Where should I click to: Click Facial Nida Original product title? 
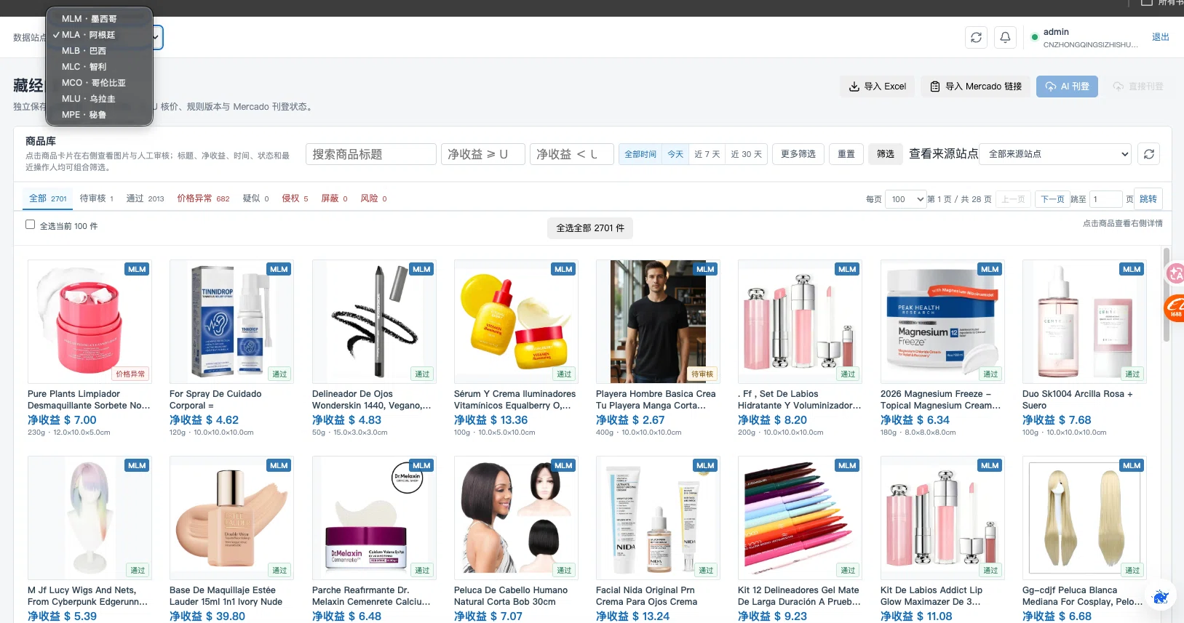(646, 596)
